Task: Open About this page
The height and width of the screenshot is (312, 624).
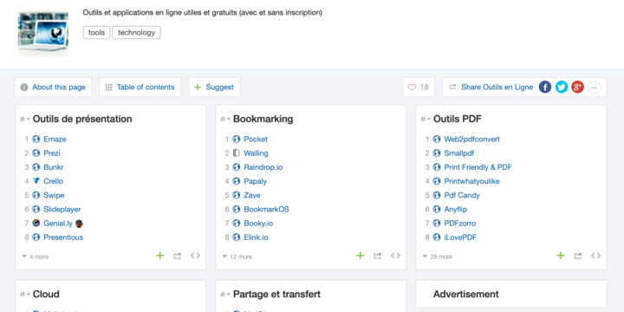Action: pos(54,88)
